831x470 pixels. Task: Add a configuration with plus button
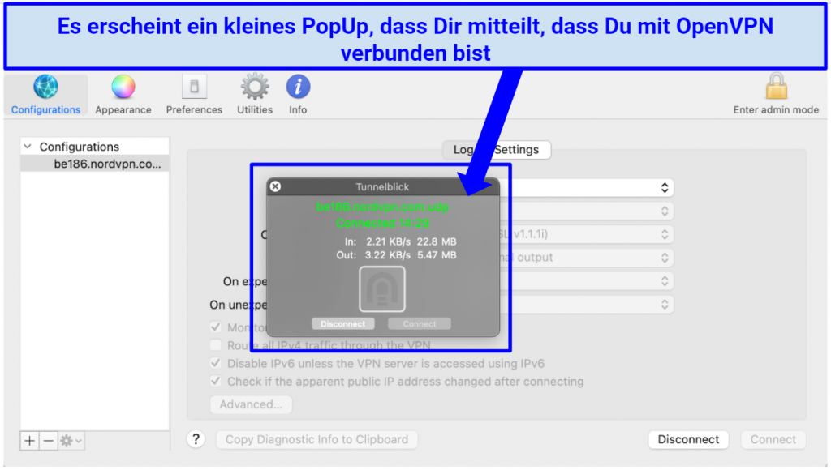click(x=30, y=440)
